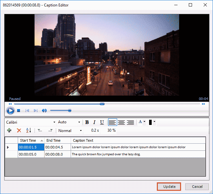The height and width of the screenshot is (194, 213).
Task: Open the Normal style dropdown
Action: (80, 131)
